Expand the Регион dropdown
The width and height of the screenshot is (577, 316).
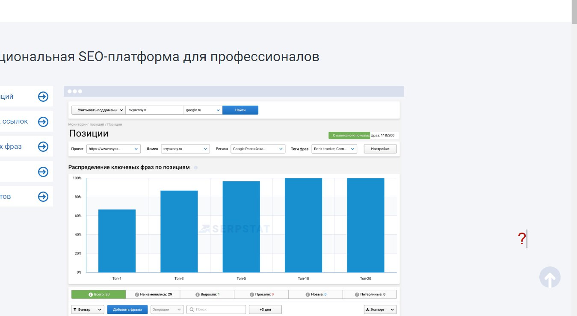tap(258, 149)
